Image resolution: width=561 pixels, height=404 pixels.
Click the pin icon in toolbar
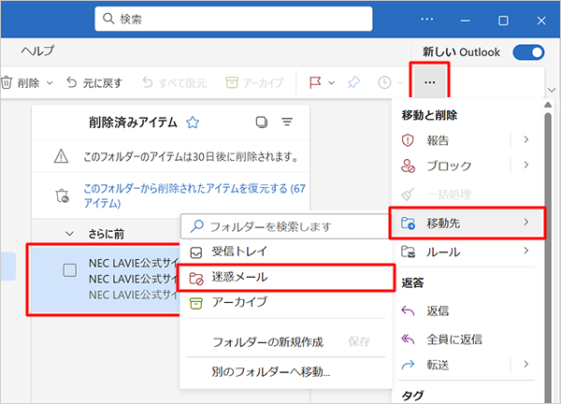click(353, 82)
